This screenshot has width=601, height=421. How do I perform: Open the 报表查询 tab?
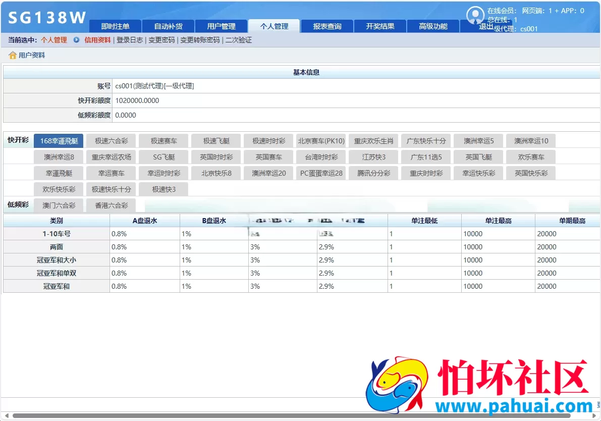click(x=327, y=26)
